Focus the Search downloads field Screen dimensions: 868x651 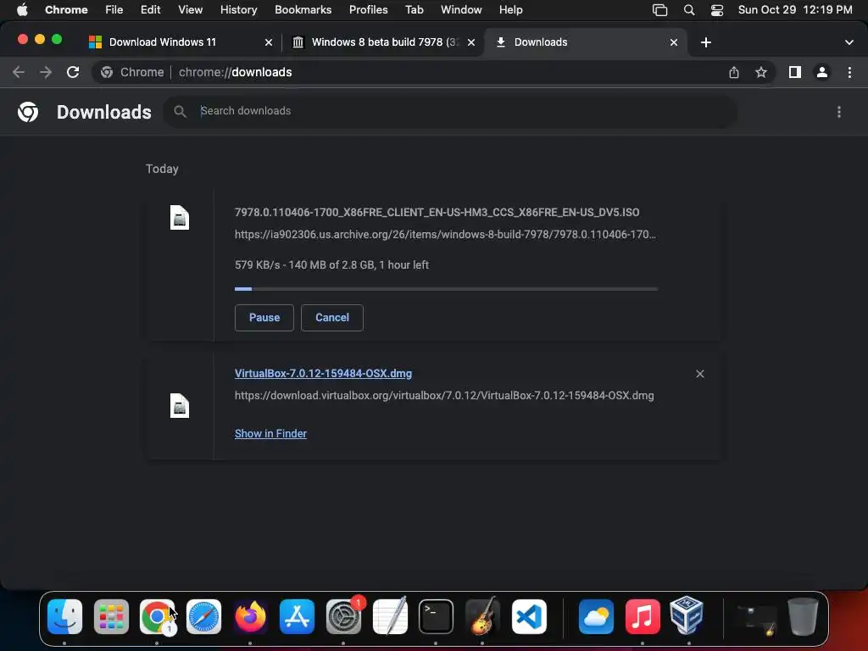click(450, 111)
